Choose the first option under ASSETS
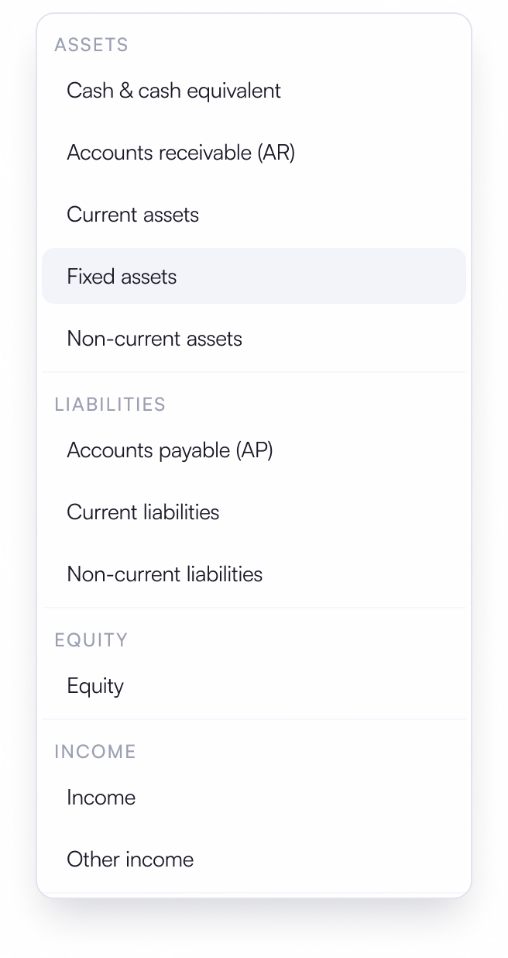 [x=254, y=91]
